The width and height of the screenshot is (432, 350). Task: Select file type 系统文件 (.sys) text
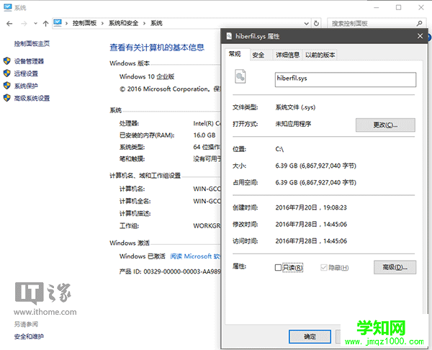[x=295, y=107]
